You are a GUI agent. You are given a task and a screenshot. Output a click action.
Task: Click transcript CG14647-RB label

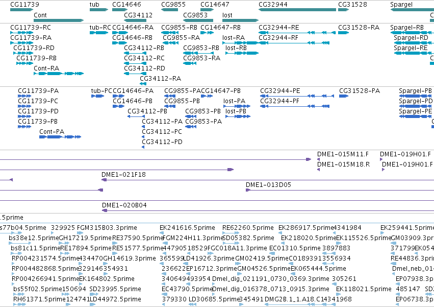(x=221, y=28)
